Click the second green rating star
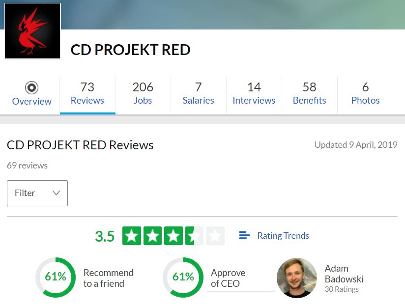Image resolution: width=405 pixels, height=306 pixels. click(x=153, y=236)
